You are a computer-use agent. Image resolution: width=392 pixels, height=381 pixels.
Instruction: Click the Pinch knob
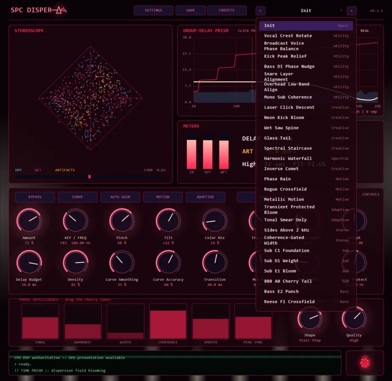[122, 221]
